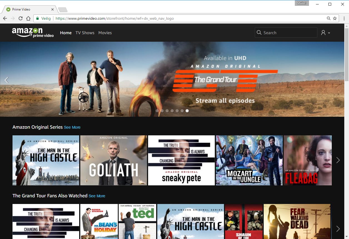Open Sneaky Pete in Amazon Original Series row
The width and height of the screenshot is (349, 239).
click(181, 160)
